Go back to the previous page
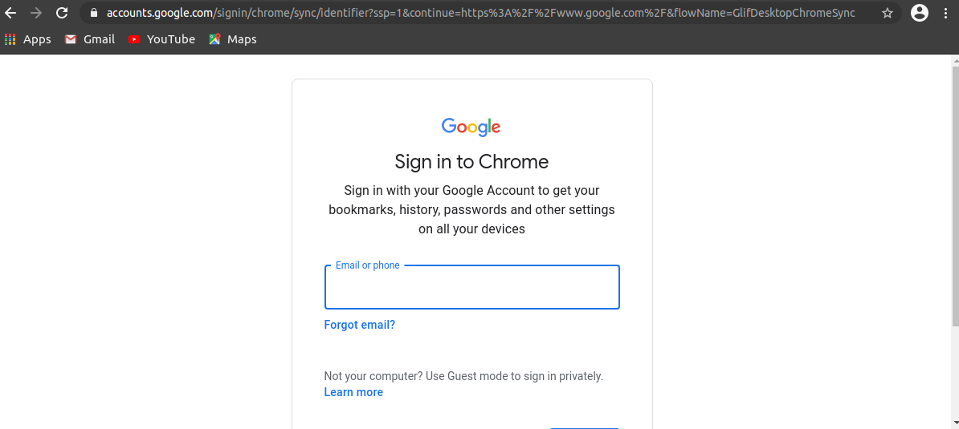The image size is (959, 429). tap(10, 13)
